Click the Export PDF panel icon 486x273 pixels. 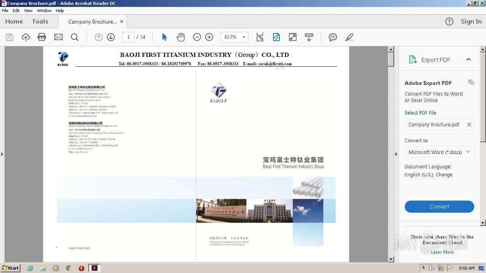[413, 60]
